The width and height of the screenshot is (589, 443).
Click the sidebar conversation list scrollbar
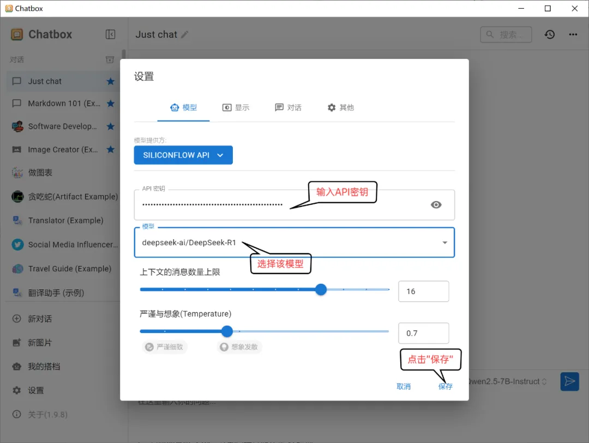coord(124,54)
